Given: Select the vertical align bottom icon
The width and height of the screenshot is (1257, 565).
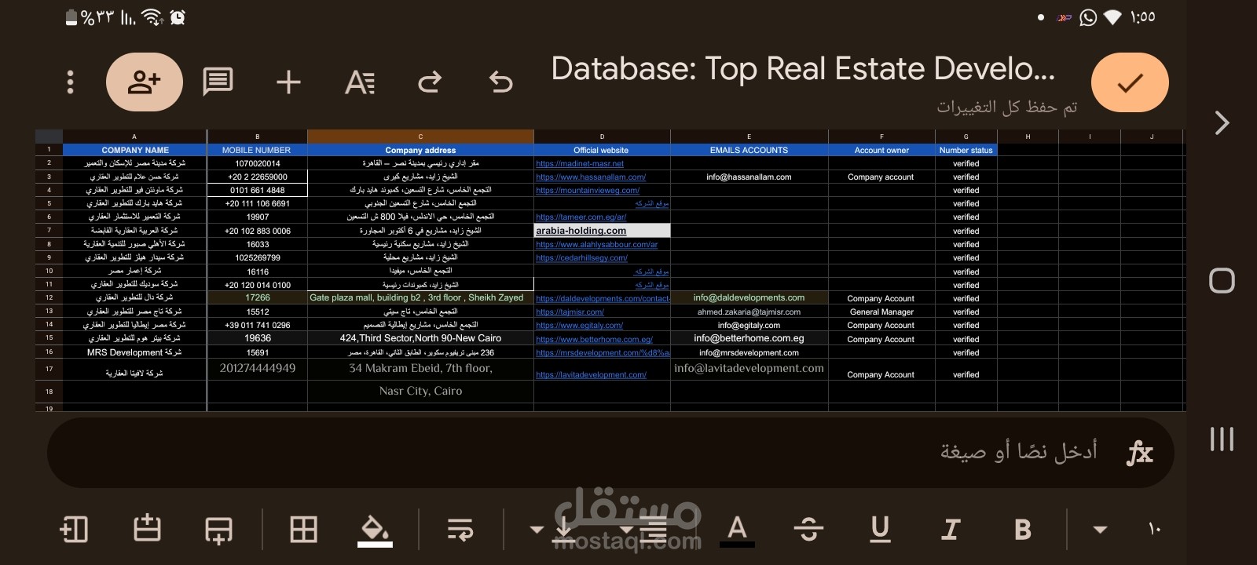Looking at the screenshot, I should [564, 530].
